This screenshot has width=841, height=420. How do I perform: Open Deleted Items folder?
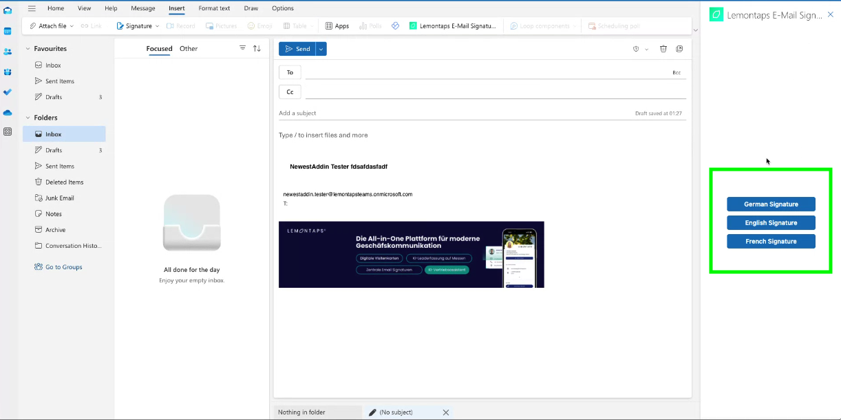(64, 182)
